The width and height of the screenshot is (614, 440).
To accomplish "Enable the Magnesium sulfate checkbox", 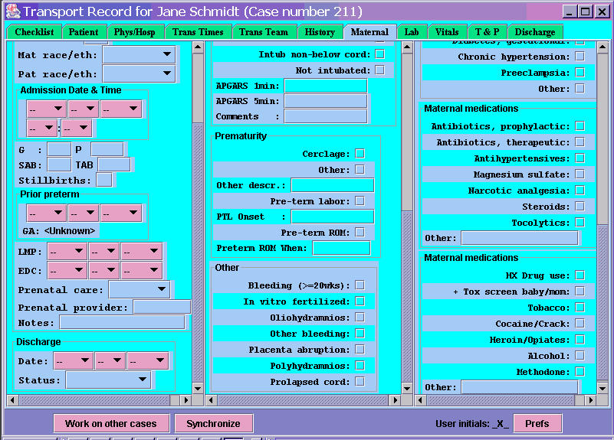I will coord(580,174).
